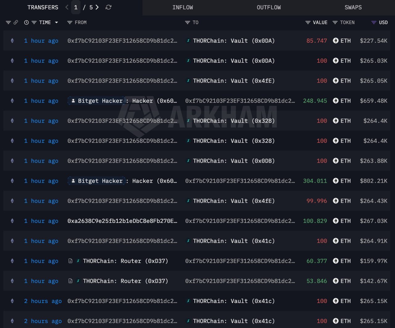Open the Bitget Hacker entity in the 248.945 ETH row
This screenshot has height=328, width=395.
(97, 101)
